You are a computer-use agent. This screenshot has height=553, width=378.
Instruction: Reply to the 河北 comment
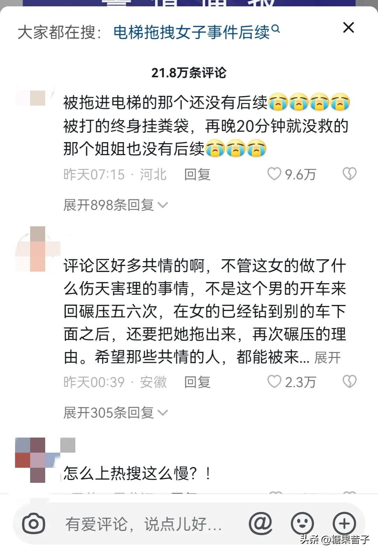tap(197, 174)
